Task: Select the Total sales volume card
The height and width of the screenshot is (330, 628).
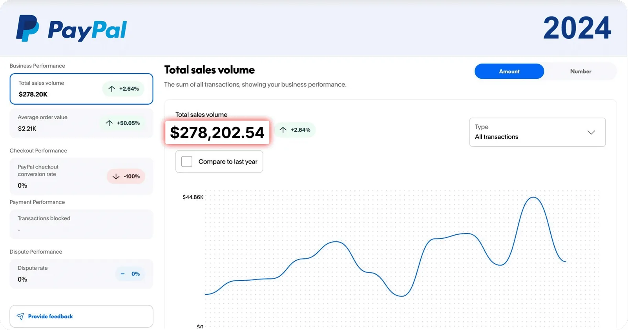Action: 81,89
